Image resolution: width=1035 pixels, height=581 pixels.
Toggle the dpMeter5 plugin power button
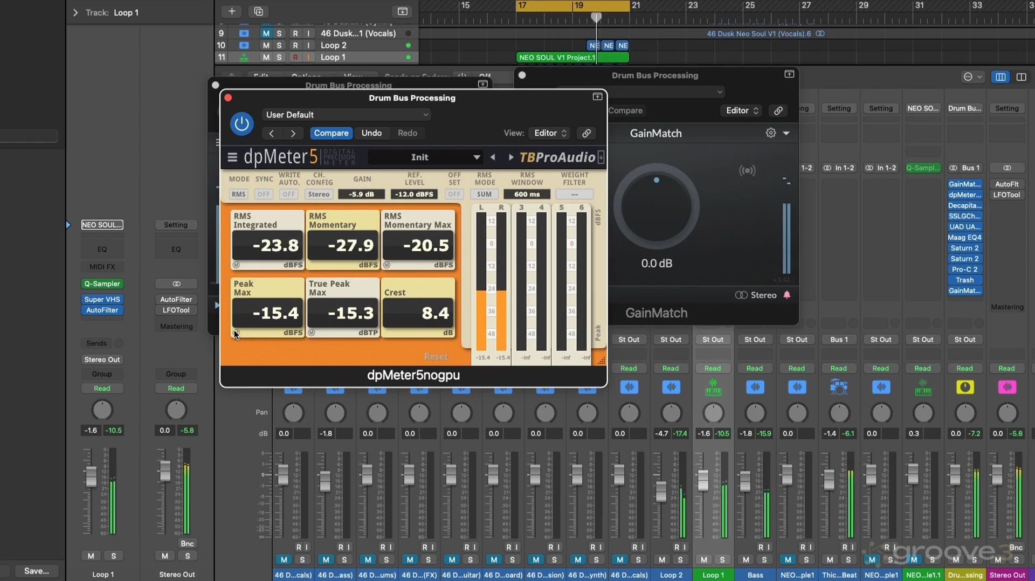tap(241, 123)
